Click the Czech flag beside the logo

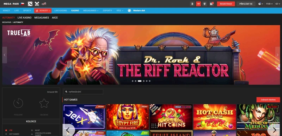coord(22,4)
